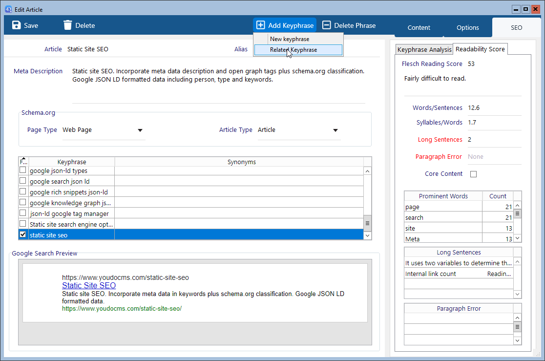Screen dimensions: 545x361
Task: Click the Add Keyphrase plus icon
Action: 261,25
